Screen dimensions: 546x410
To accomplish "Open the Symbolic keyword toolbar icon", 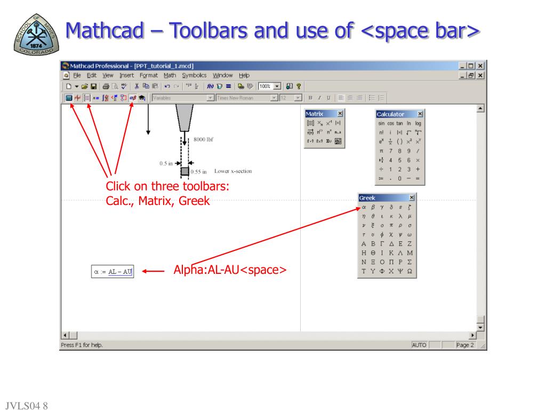I will pos(142,98).
